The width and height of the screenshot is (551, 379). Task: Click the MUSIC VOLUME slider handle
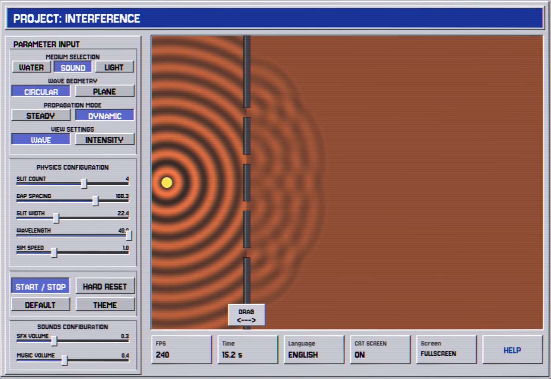coord(64,360)
